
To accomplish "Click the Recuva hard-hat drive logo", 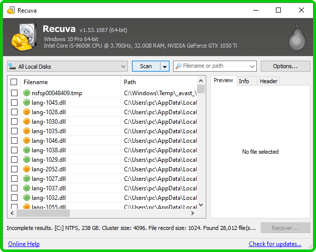I will 24,37.
